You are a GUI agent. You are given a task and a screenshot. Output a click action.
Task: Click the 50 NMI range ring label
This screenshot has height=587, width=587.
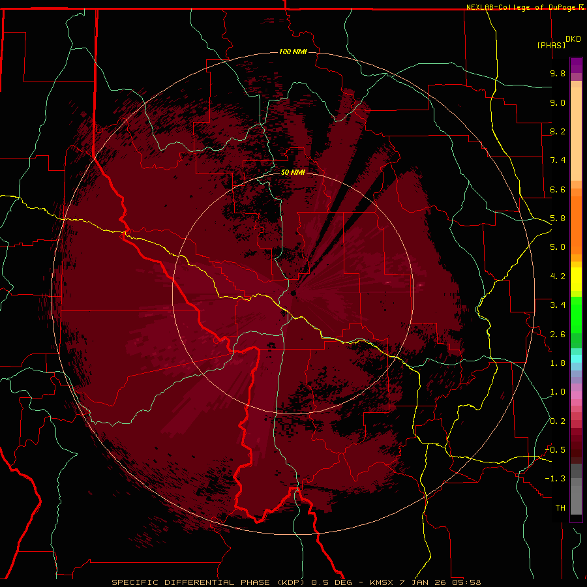(x=293, y=172)
